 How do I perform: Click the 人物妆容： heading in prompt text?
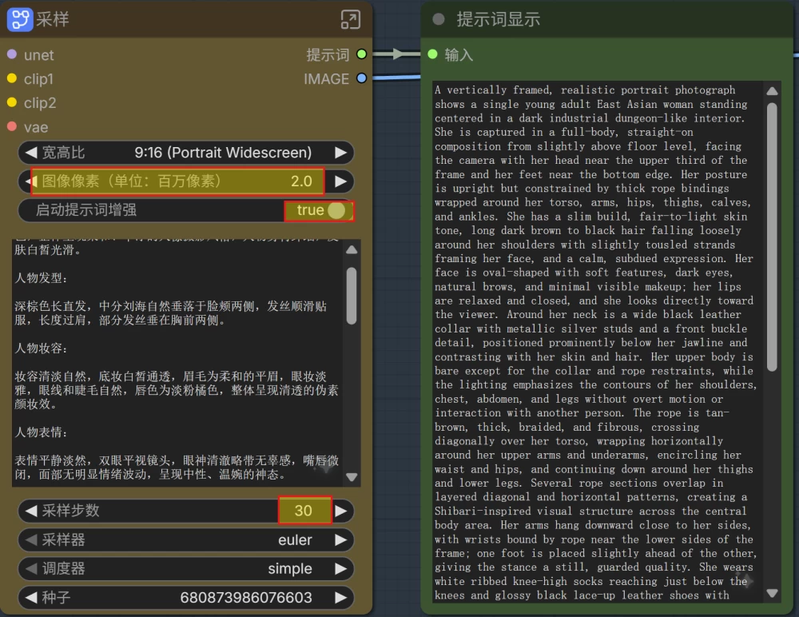tap(42, 348)
